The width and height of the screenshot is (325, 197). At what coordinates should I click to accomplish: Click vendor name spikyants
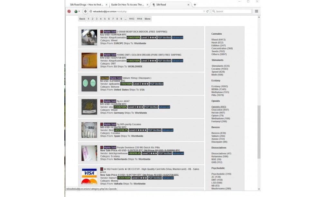click(x=115, y=84)
